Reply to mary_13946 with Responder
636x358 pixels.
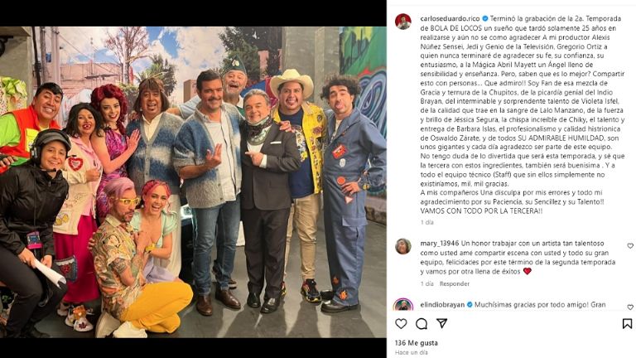455,283
